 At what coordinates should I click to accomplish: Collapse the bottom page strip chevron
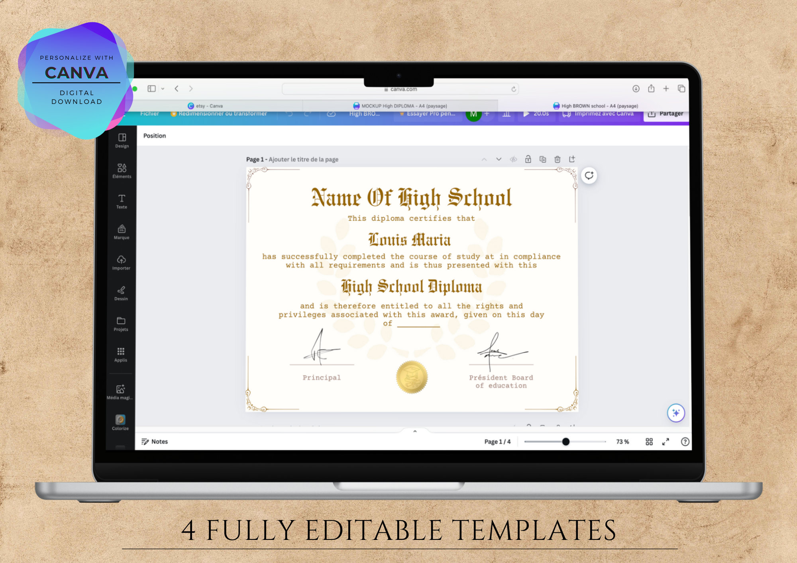pyautogui.click(x=414, y=431)
